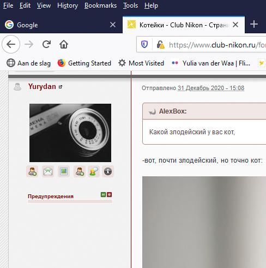View site security padlock warning info
The image size is (266, 268).
[x=160, y=45]
